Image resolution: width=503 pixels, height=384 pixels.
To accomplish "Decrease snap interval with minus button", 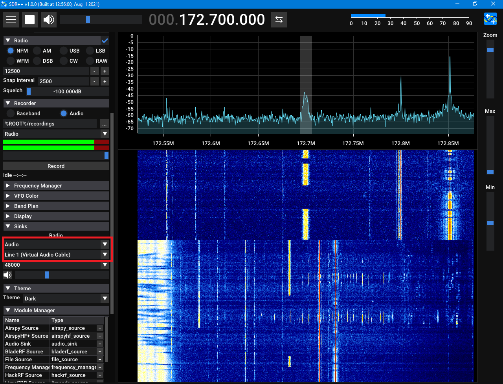I will [94, 81].
